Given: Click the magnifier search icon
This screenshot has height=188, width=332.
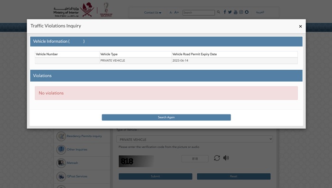Looking at the screenshot, I should (x=219, y=12).
